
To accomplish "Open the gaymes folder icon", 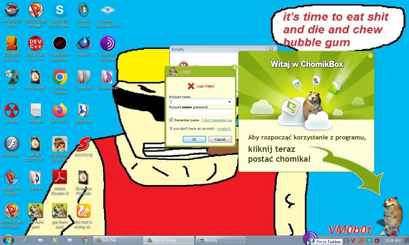I will pos(36,180).
